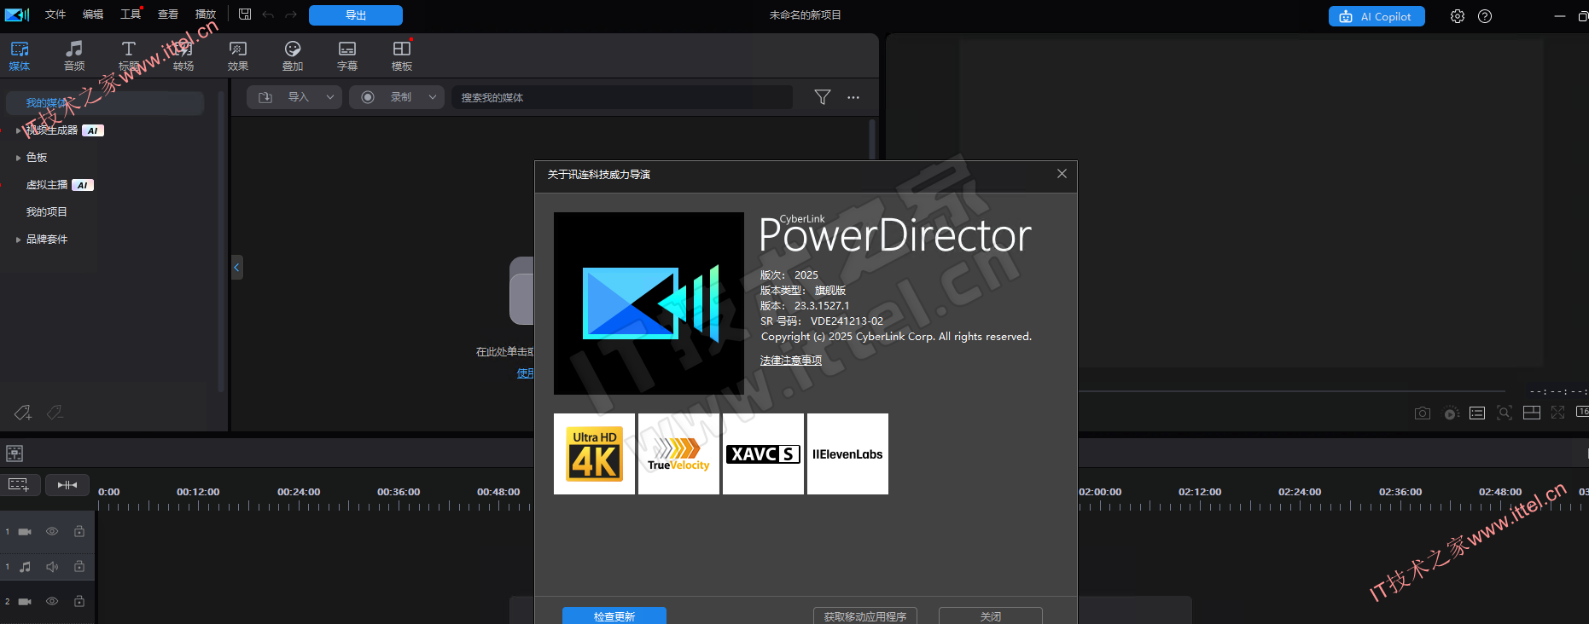Click audio track 1 music note icon
This screenshot has height=624, width=1589.
25,566
